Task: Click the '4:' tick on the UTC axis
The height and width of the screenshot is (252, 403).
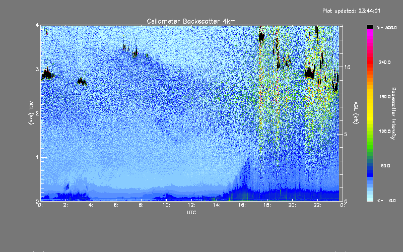Action: point(91,205)
